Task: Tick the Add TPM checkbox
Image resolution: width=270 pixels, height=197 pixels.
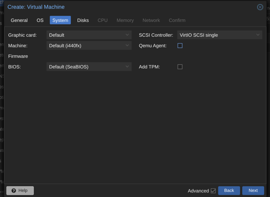Action: 180,67
